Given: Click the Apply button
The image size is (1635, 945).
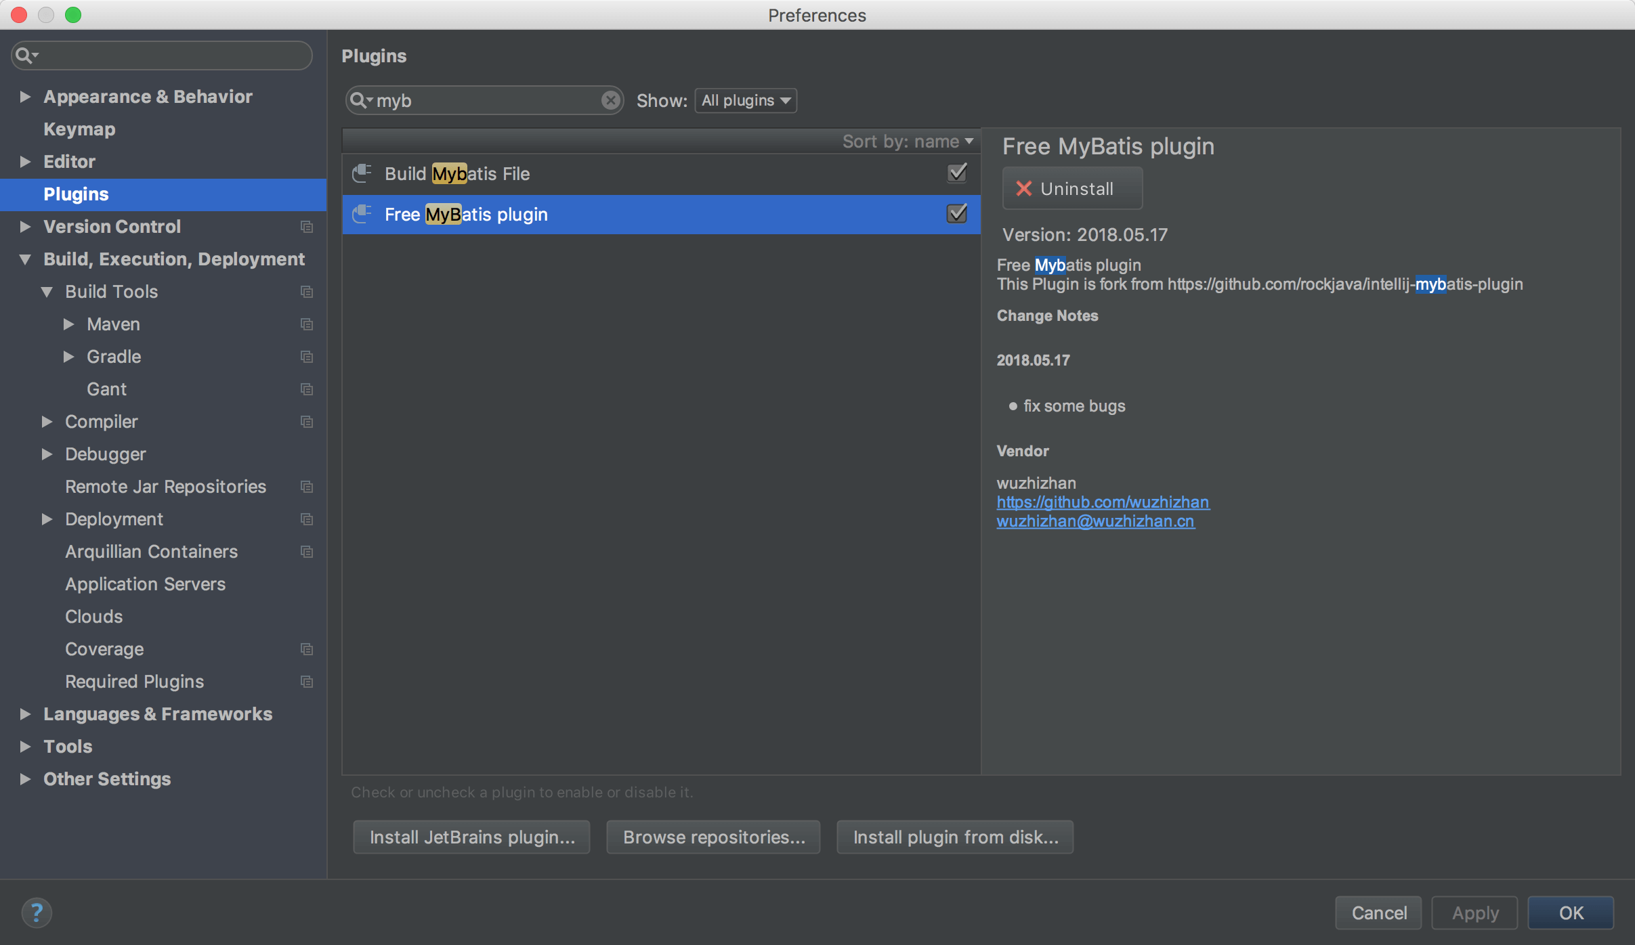Looking at the screenshot, I should (x=1475, y=913).
